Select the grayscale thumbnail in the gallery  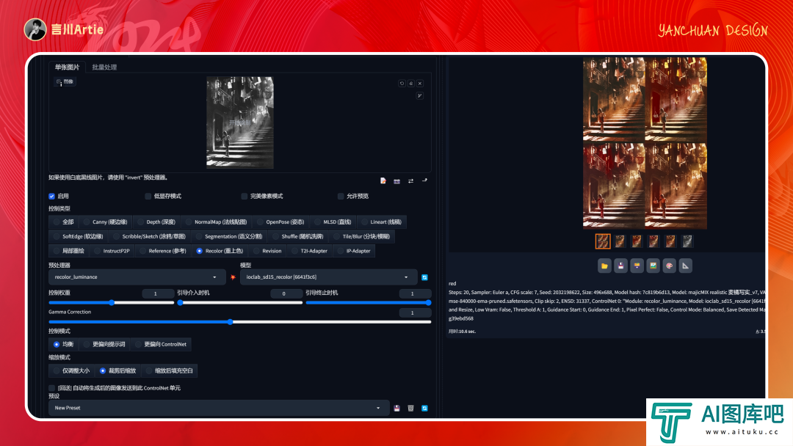pyautogui.click(x=687, y=241)
